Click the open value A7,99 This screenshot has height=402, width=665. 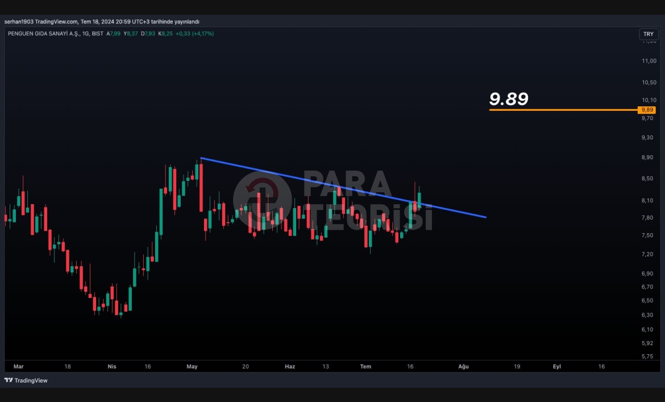coord(113,34)
